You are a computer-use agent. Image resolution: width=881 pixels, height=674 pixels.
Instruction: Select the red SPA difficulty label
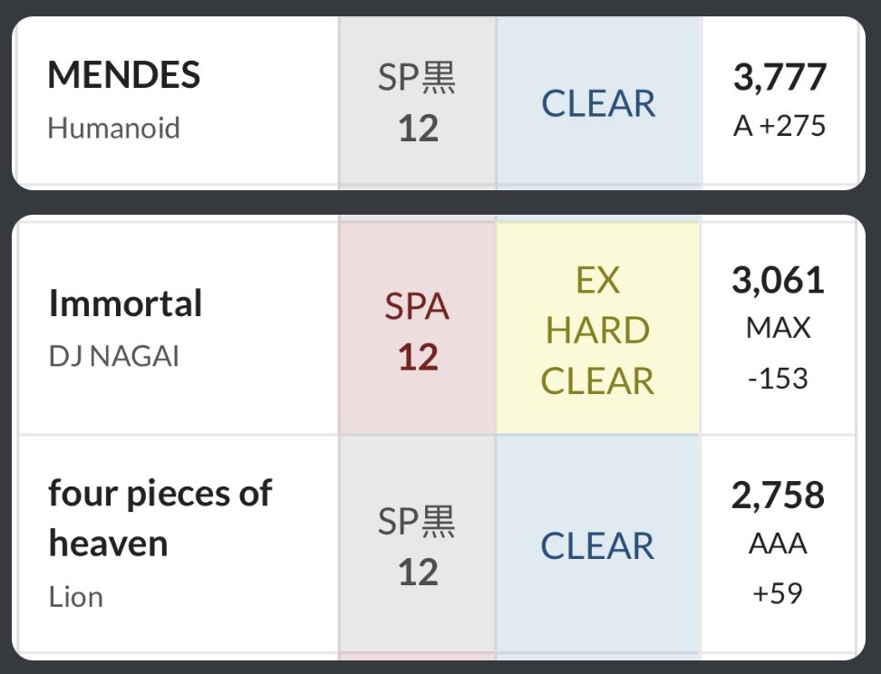click(417, 308)
